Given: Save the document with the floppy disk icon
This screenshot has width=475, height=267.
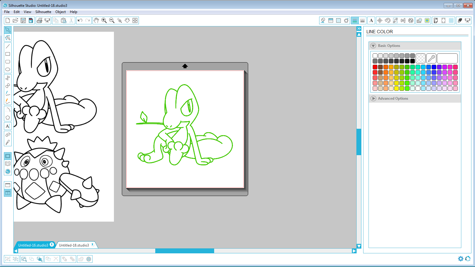Looking at the screenshot, I should [x=23, y=20].
